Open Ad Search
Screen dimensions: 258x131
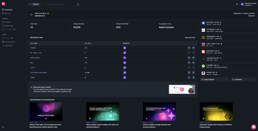[x=243, y=80]
